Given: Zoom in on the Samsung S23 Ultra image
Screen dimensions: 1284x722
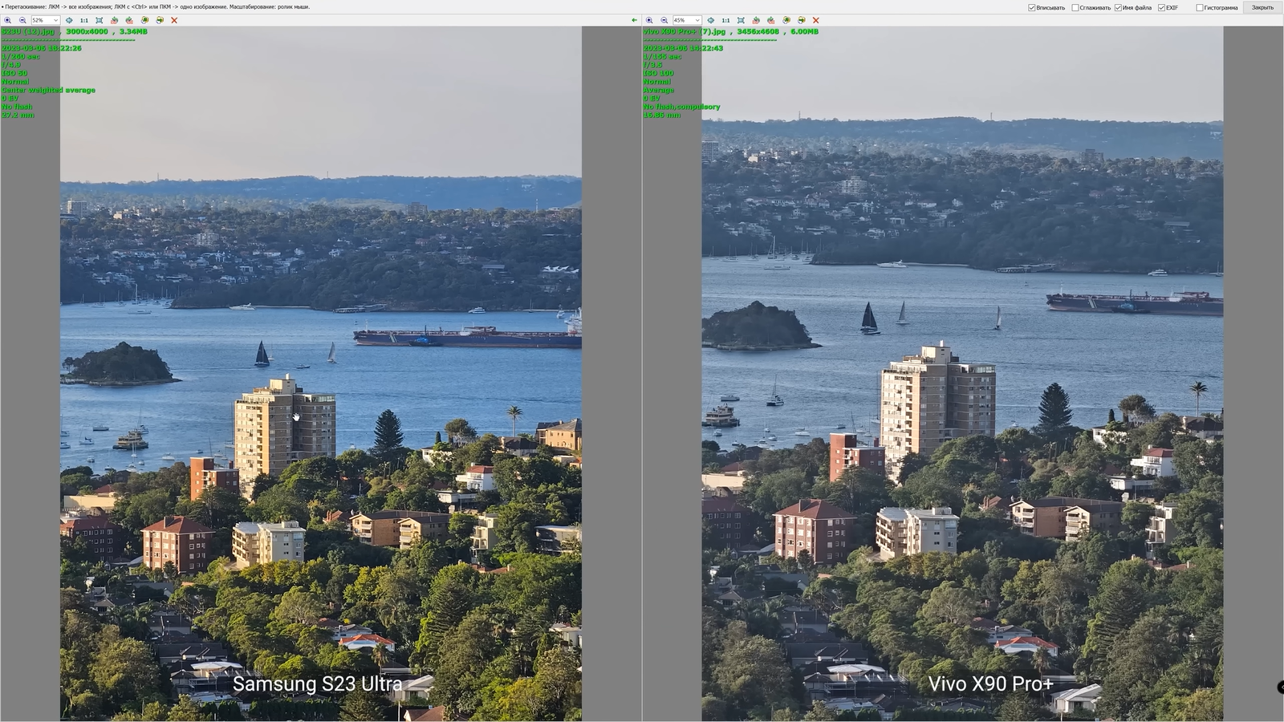Looking at the screenshot, I should [7, 20].
